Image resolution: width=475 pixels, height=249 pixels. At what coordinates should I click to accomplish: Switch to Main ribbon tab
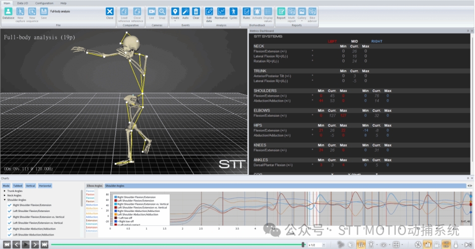(x=7, y=3)
